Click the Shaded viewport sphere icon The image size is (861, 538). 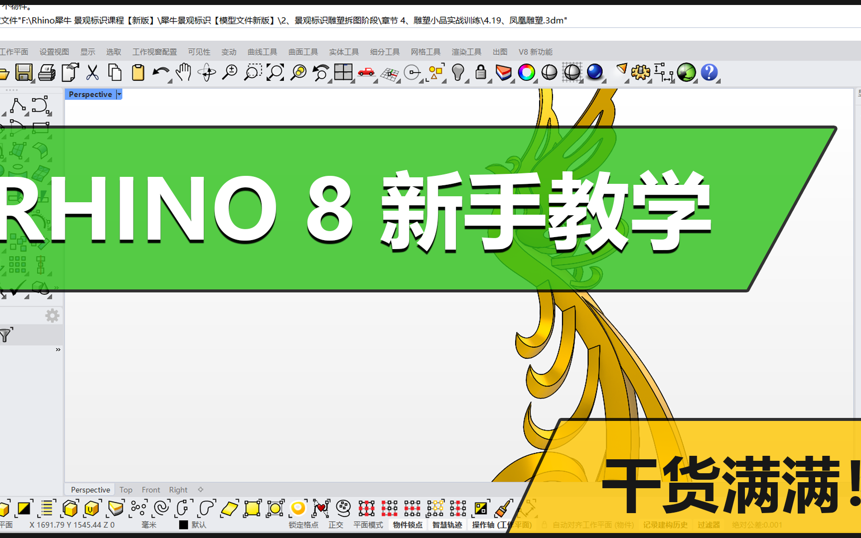(x=549, y=73)
